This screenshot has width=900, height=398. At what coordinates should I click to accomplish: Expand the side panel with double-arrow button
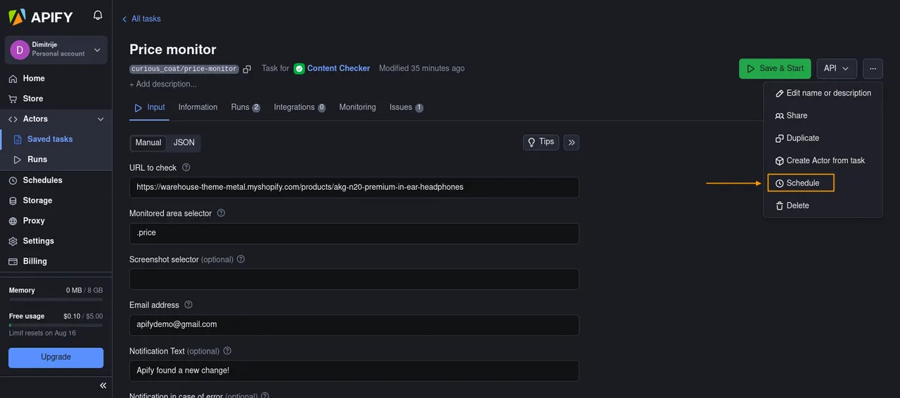(572, 143)
